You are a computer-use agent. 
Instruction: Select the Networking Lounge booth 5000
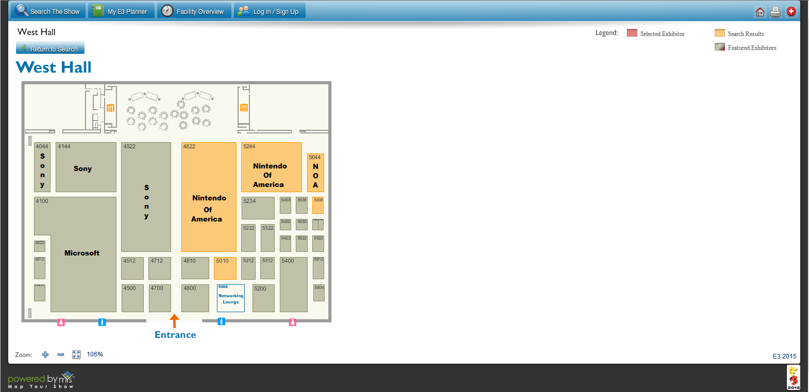(x=230, y=298)
